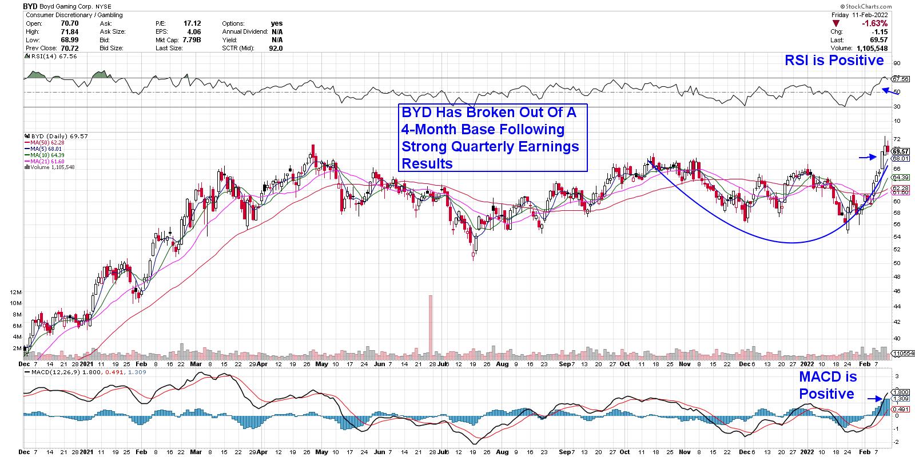Click the Volume entry in the price legend
This screenshot has width=915, height=457.
click(x=49, y=167)
